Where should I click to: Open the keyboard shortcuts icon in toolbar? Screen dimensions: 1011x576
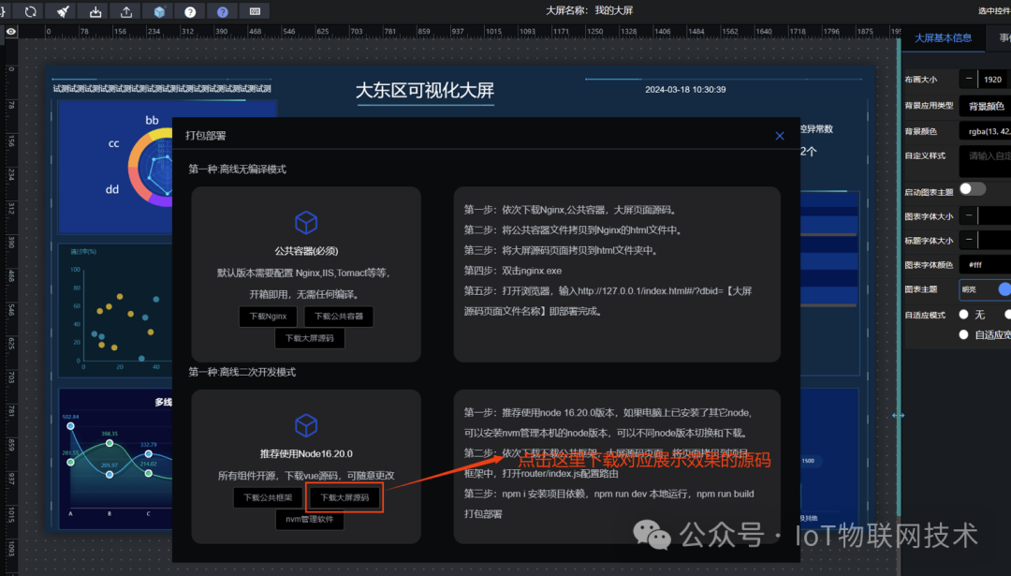[x=255, y=10]
